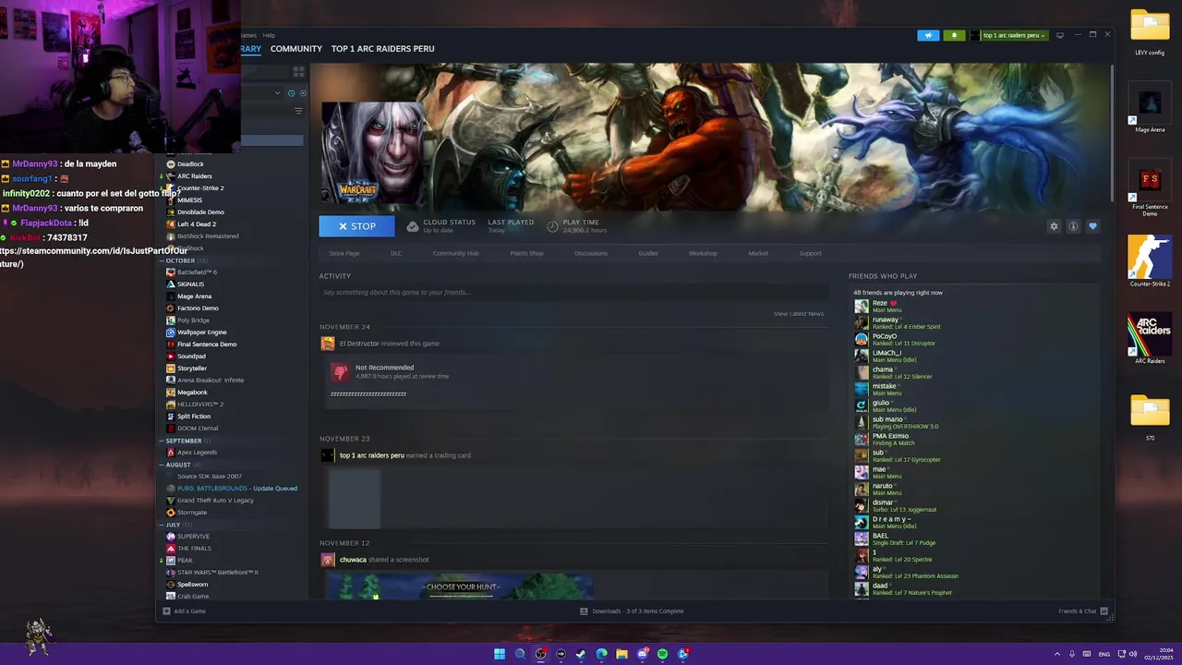Click the DOOM Eternal game icon
1182x665 pixels.
(x=171, y=429)
